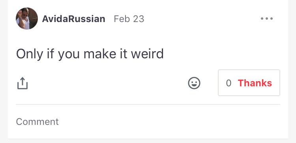Click the AvidaRussian username
This screenshot has height=143, width=296.
[x=74, y=19]
